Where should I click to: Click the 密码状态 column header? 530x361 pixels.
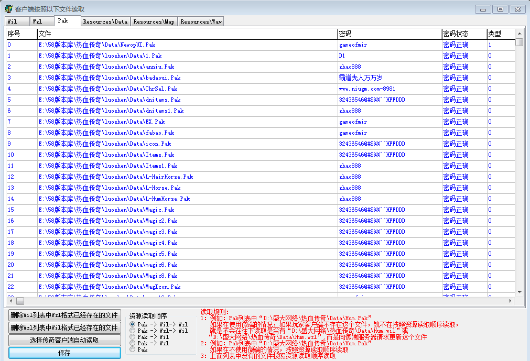click(456, 34)
